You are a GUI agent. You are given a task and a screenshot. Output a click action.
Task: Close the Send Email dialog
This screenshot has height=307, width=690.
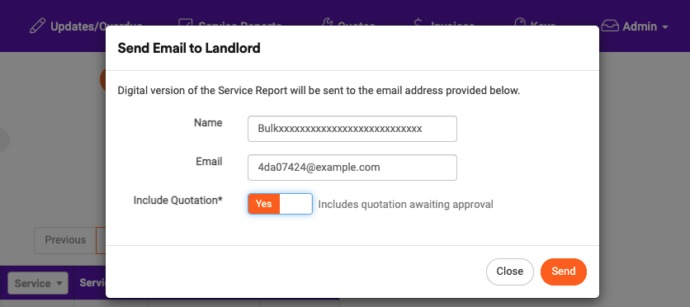point(509,272)
